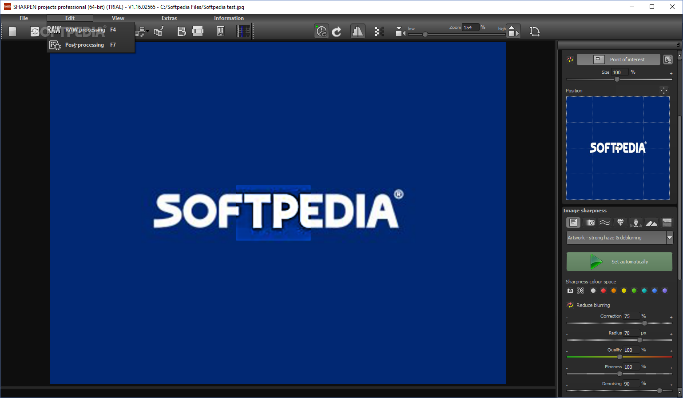This screenshot has height=398, width=683.
Task: Click the Denoising slider handle
Action: tap(659, 390)
